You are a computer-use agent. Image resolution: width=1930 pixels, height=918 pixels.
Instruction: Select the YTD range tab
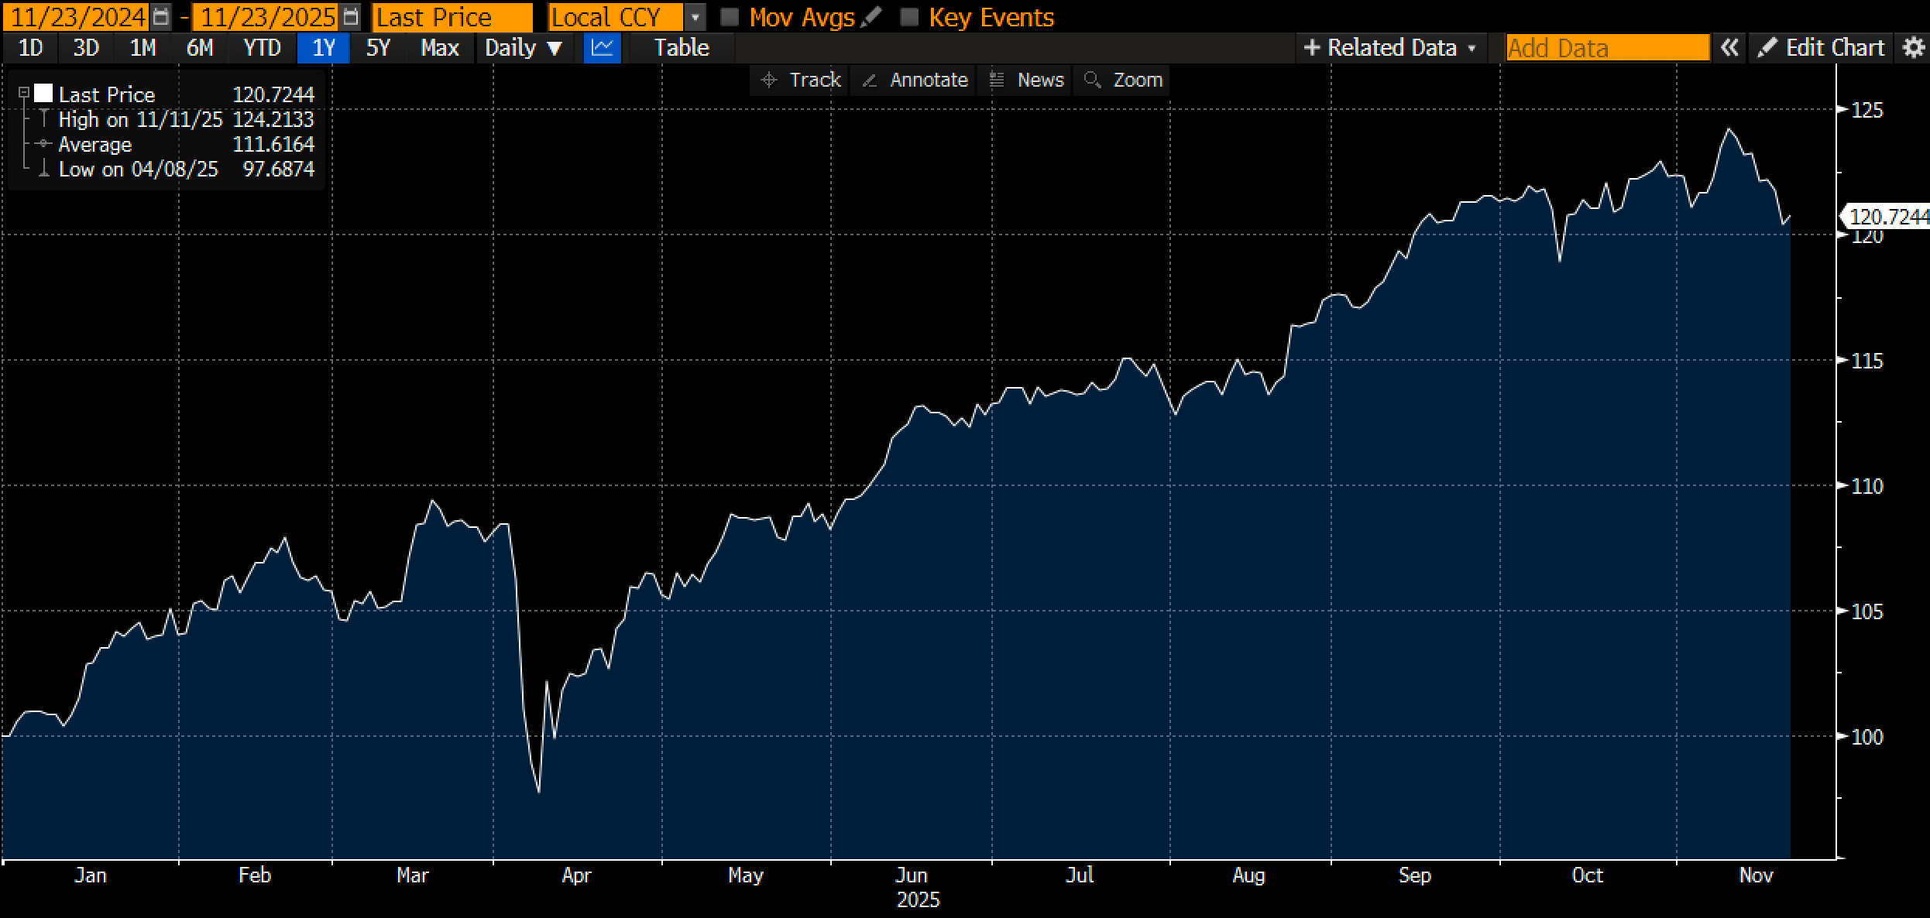(262, 48)
